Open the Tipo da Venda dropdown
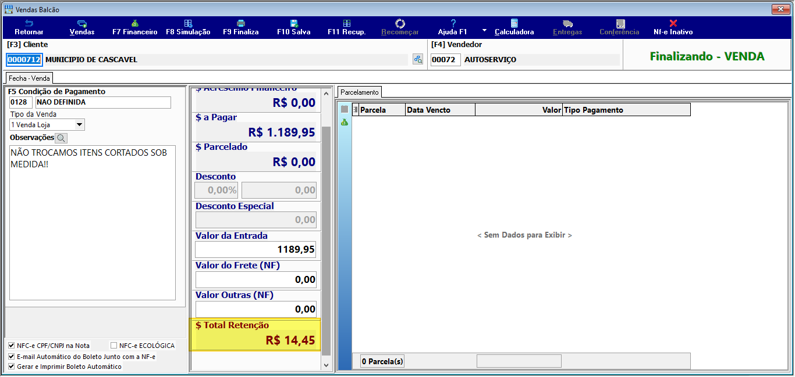The image size is (795, 377). [x=80, y=125]
